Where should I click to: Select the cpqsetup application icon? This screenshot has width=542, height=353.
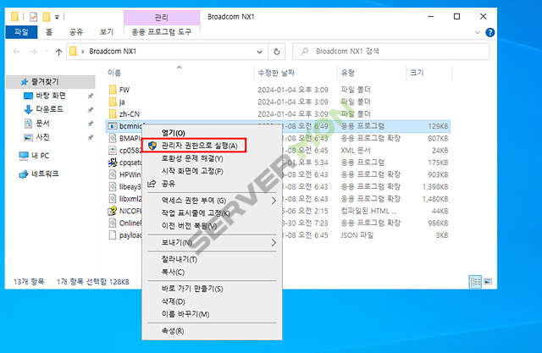click(113, 163)
